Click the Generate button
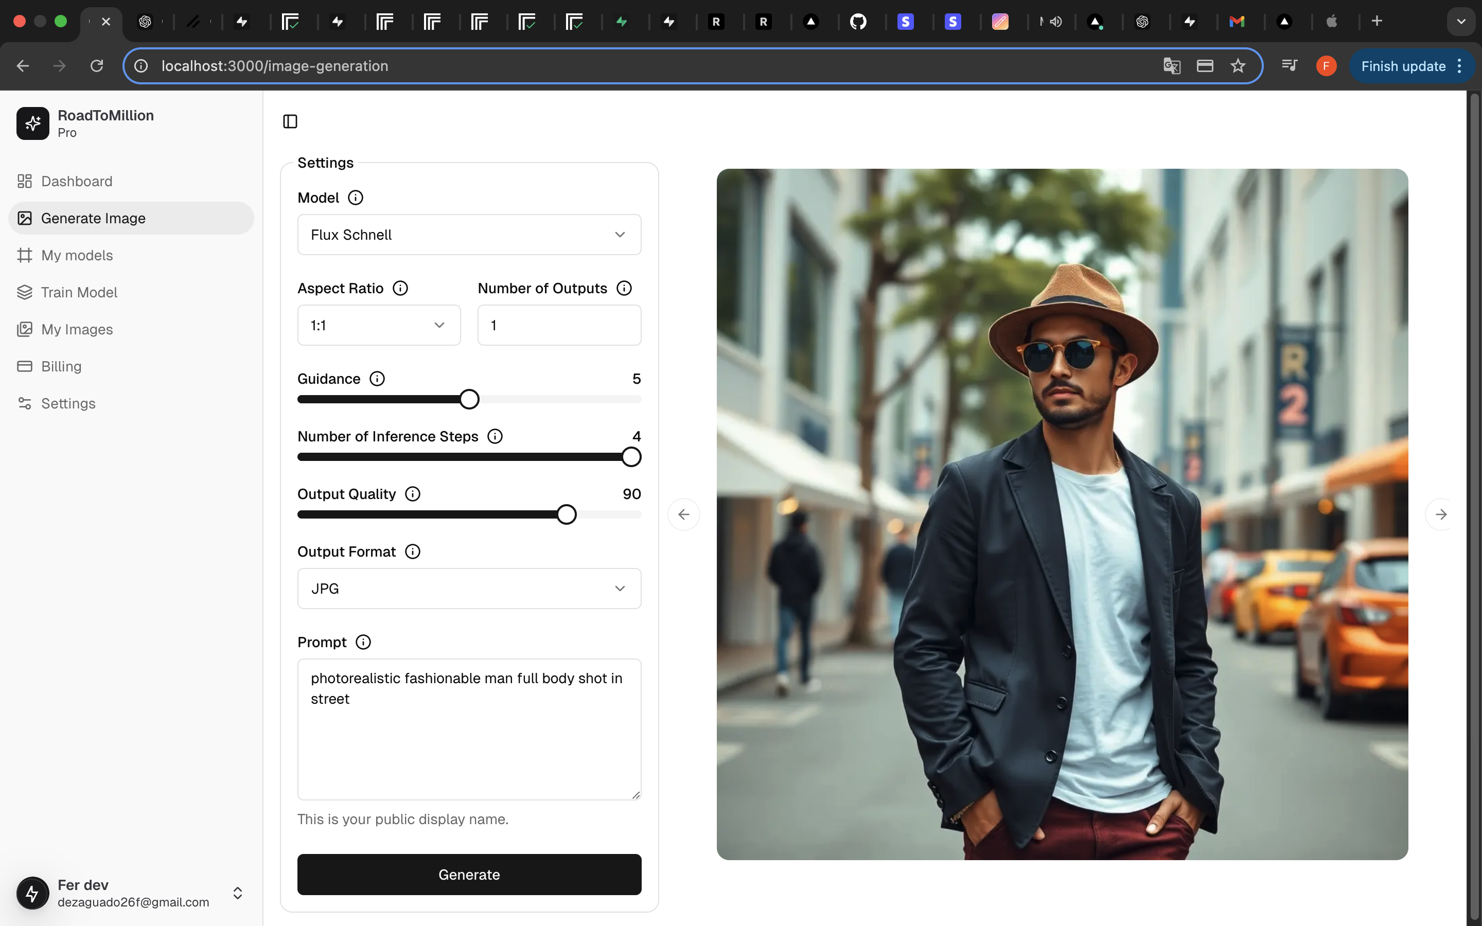The height and width of the screenshot is (926, 1482). 469,875
